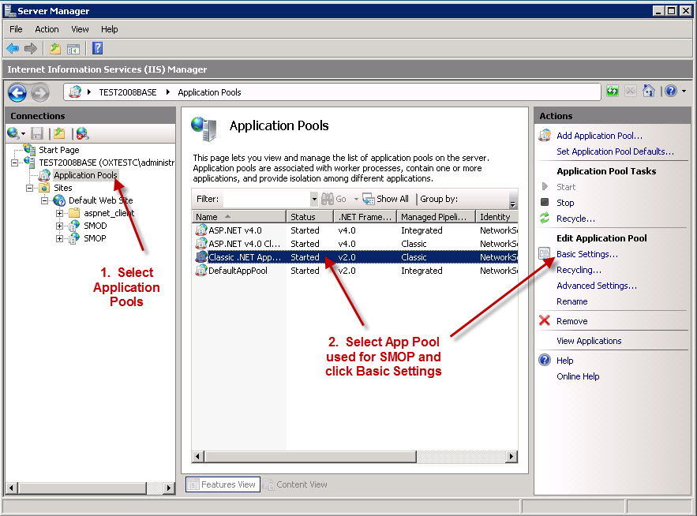Viewport: 697px width, 516px height.
Task: Sort by the Status column header
Action: coord(310,216)
